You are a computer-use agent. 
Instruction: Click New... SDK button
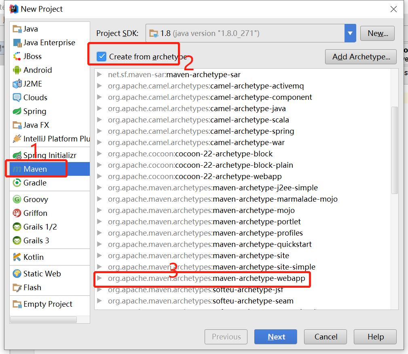coord(378,33)
